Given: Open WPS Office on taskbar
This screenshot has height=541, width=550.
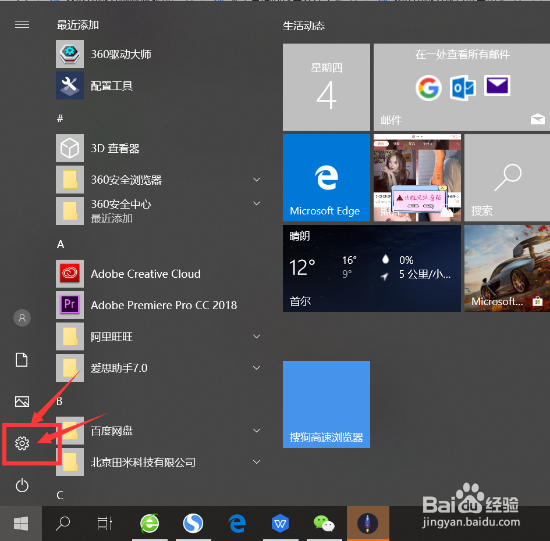Looking at the screenshot, I should pyautogui.click(x=281, y=524).
